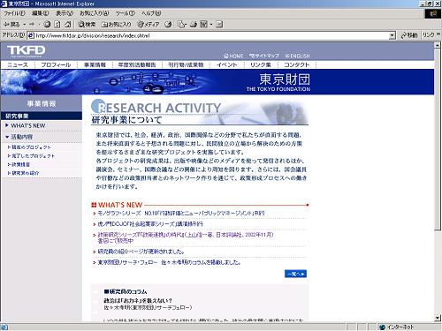Open the 虎ノ門DOJO news link

pos(150,224)
